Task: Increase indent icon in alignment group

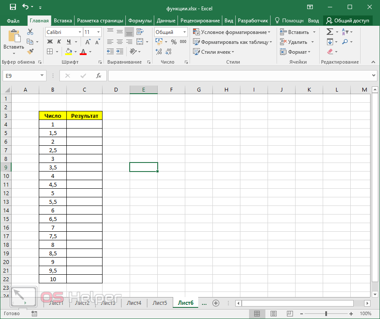Action: (x=120, y=51)
